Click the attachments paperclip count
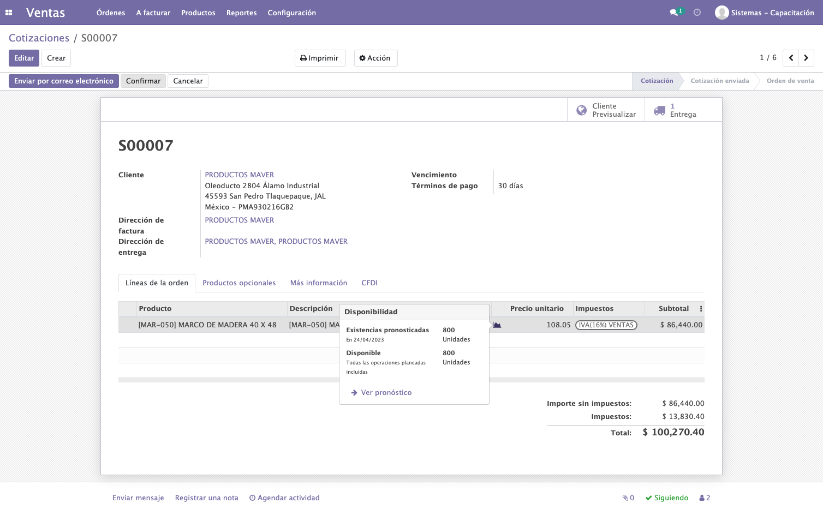 click(628, 498)
